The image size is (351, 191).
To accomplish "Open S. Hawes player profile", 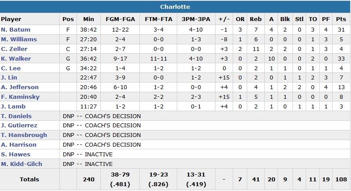I will (x=15, y=155).
